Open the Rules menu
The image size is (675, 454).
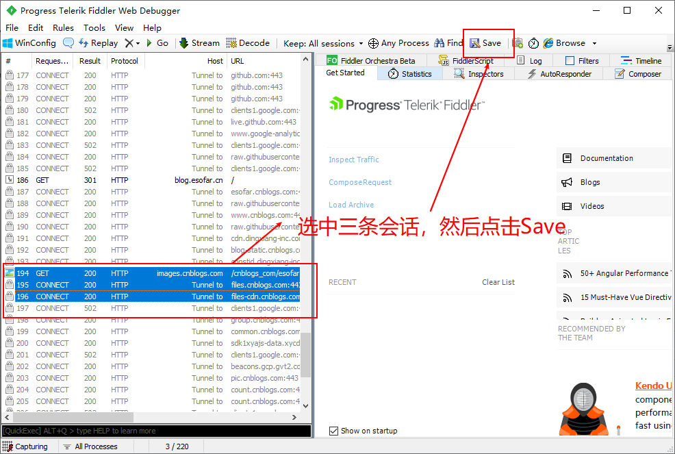pyautogui.click(x=63, y=27)
